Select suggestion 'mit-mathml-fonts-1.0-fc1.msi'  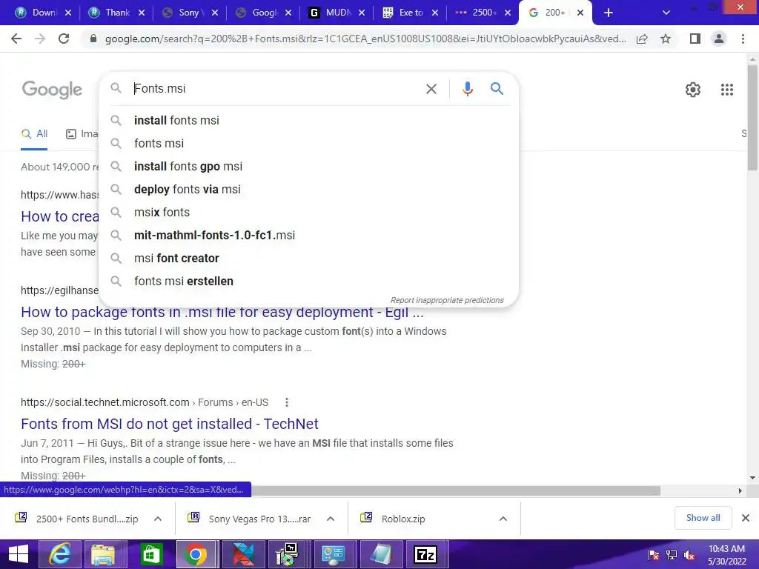coord(308,235)
